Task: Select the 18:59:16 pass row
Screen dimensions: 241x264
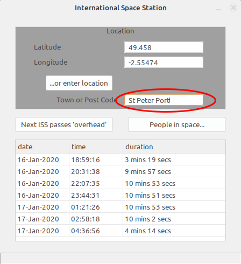Action: [120, 159]
